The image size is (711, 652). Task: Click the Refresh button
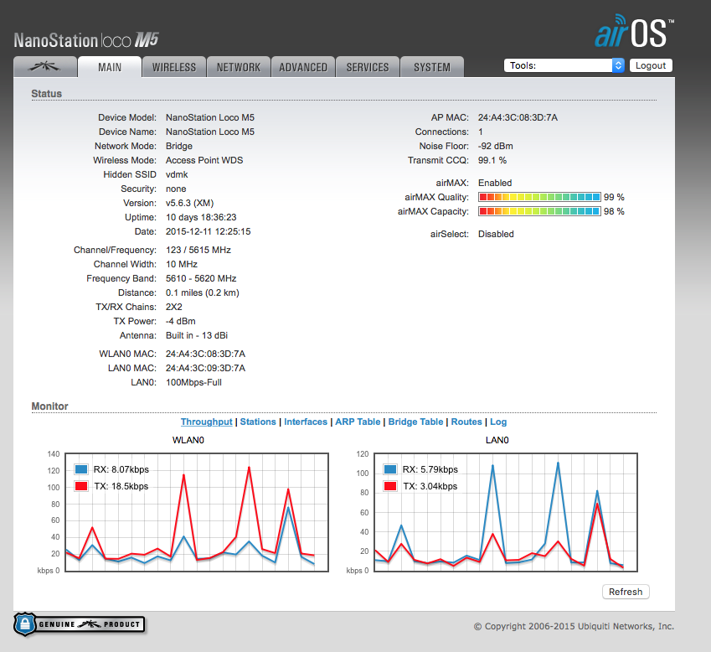(x=626, y=592)
